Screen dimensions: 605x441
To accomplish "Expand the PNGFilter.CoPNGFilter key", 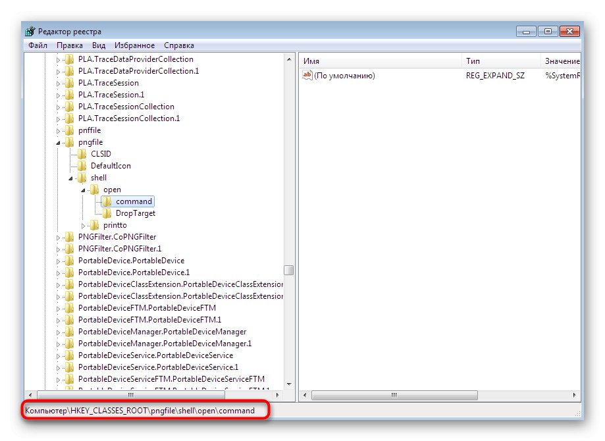I will pos(58,238).
